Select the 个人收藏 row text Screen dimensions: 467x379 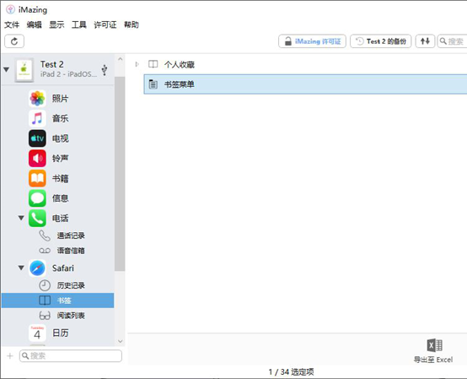coord(180,65)
